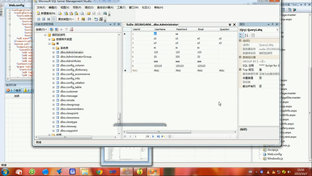Click the Add Group By icon
312x176 pixels.
(90, 19)
